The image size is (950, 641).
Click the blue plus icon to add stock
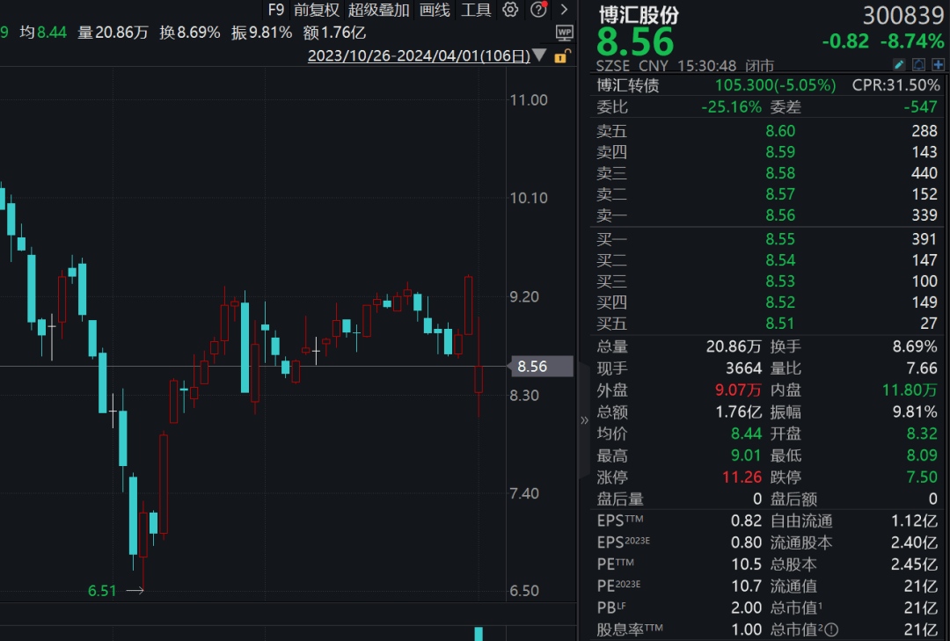[x=938, y=64]
